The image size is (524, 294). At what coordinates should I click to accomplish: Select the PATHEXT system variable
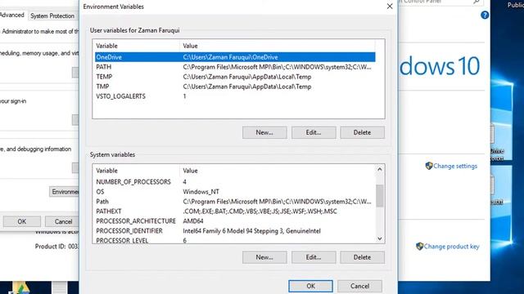coord(235,212)
